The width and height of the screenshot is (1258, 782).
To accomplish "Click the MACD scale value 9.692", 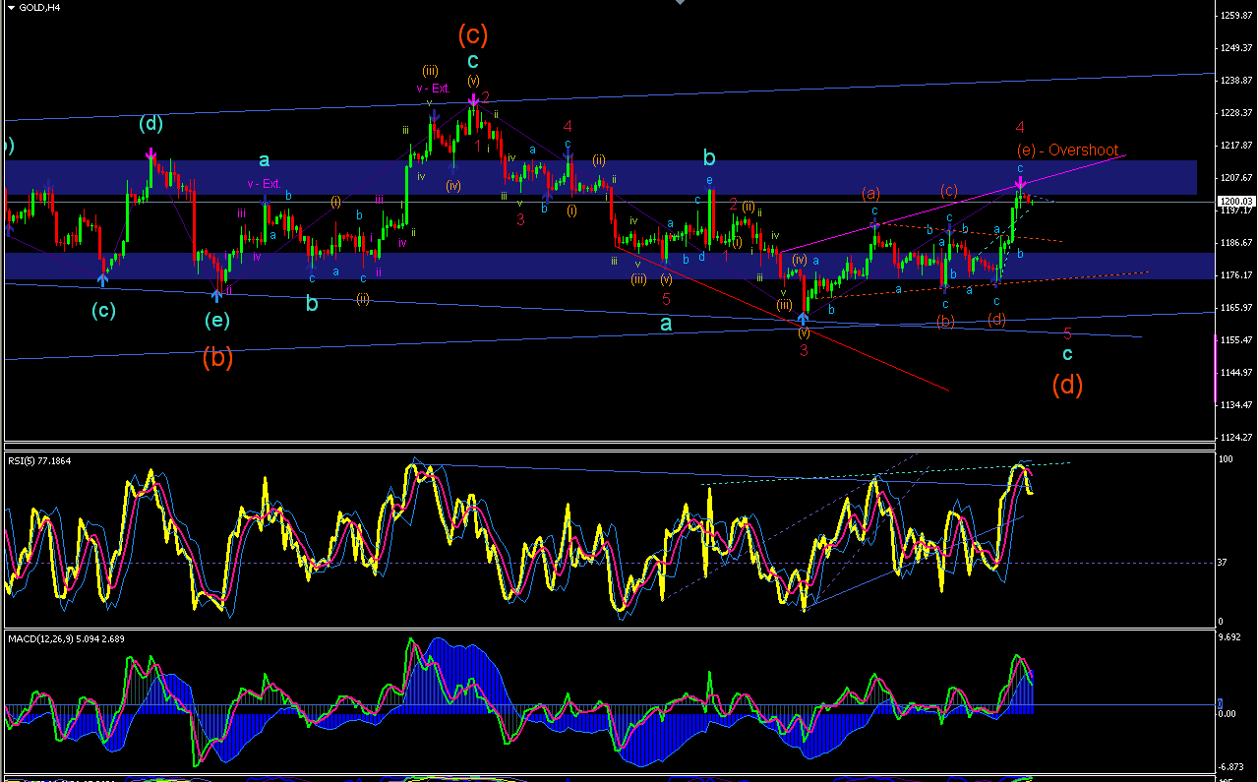I will coord(1228,637).
